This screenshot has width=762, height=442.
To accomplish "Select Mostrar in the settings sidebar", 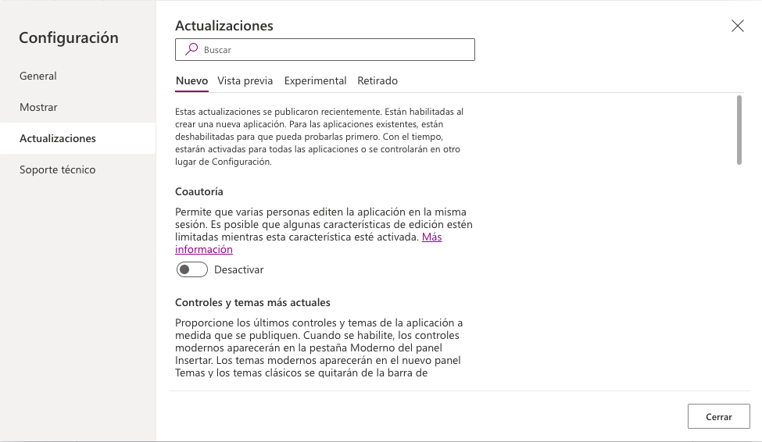I will (38, 107).
